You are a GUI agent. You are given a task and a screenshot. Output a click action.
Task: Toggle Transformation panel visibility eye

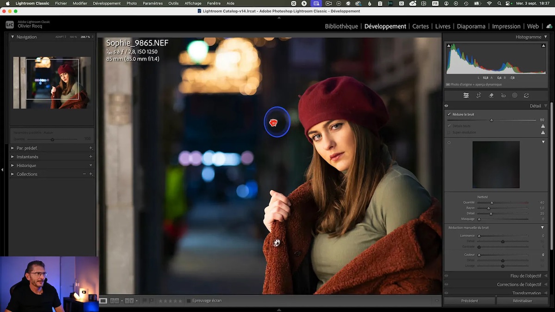point(446,293)
